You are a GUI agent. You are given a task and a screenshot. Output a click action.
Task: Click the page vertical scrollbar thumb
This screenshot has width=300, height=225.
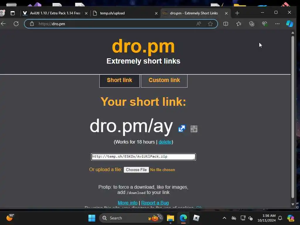(x=293, y=117)
